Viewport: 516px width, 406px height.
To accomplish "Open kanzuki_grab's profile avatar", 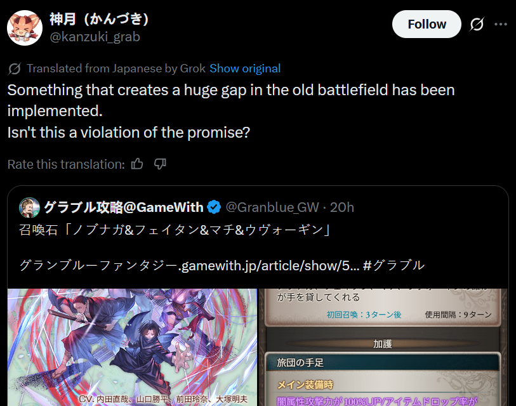I will point(25,28).
